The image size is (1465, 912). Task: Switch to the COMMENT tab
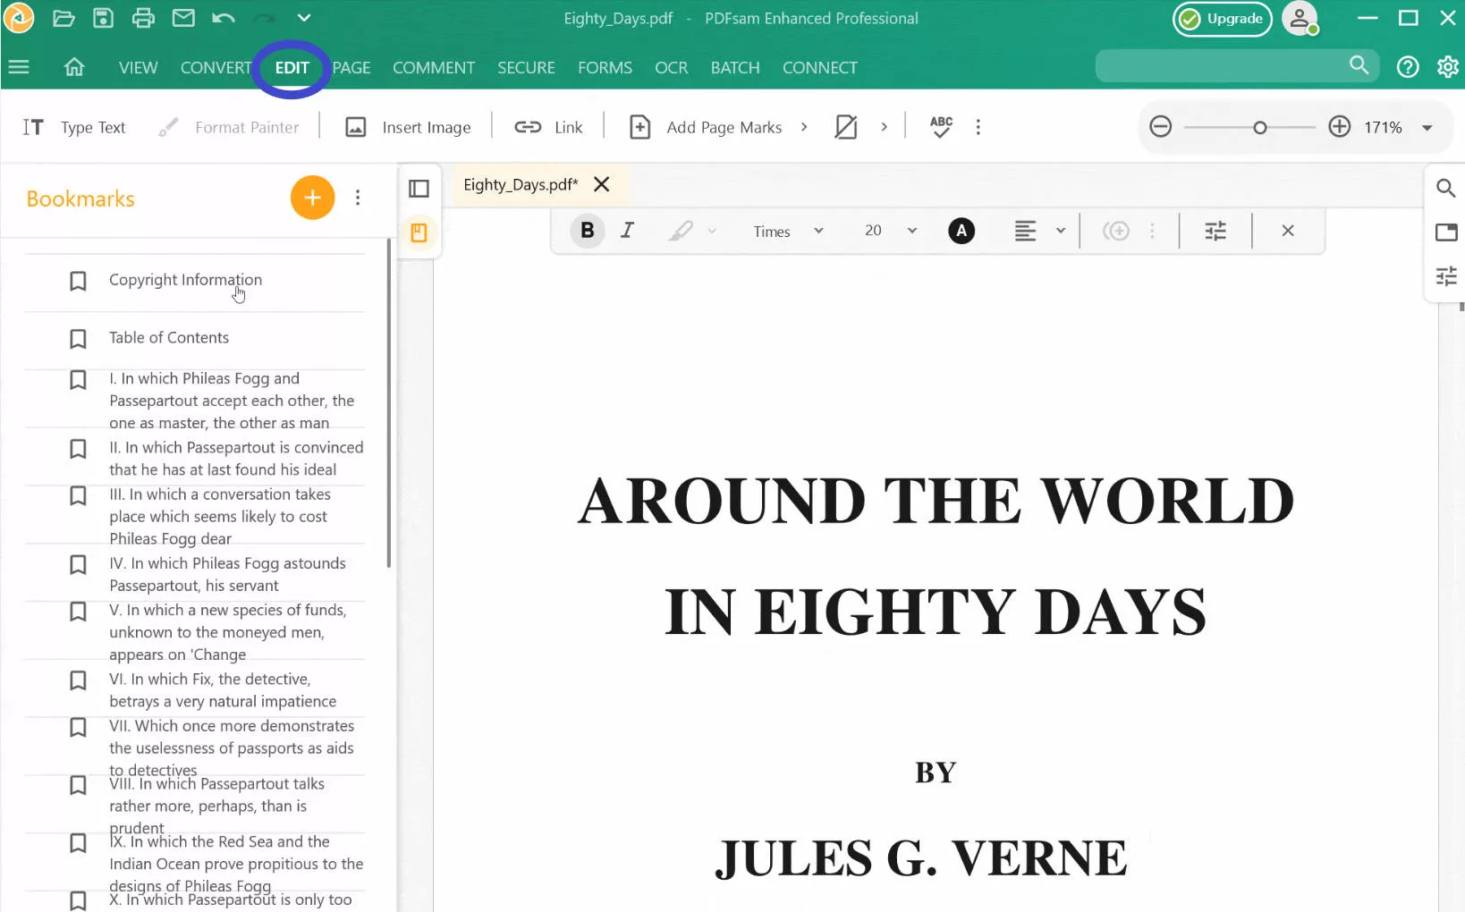click(x=434, y=68)
